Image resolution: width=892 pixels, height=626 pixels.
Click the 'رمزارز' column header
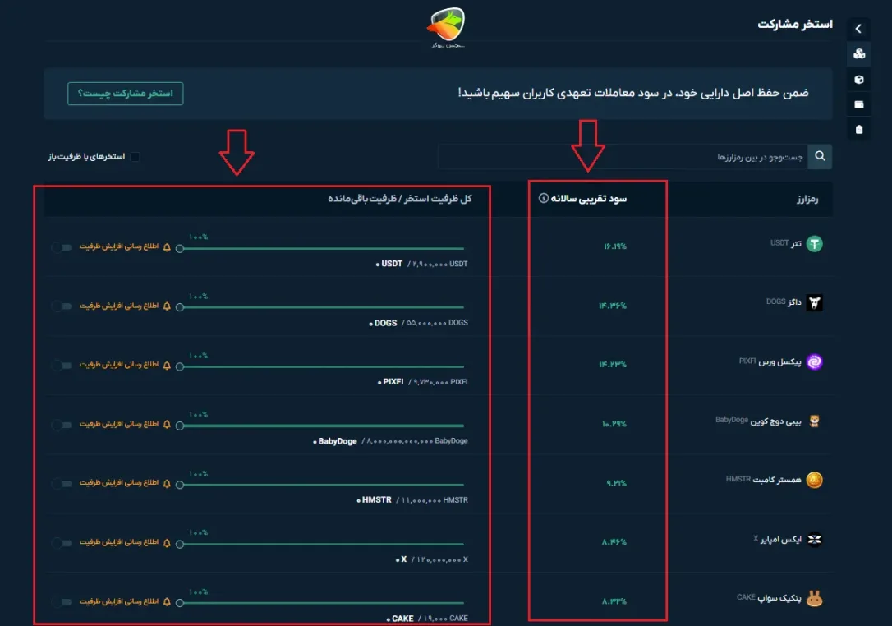[807, 199]
